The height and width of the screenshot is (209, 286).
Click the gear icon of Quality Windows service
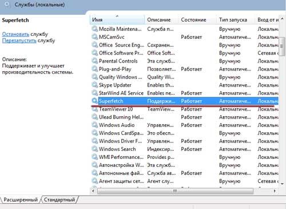tap(95, 77)
